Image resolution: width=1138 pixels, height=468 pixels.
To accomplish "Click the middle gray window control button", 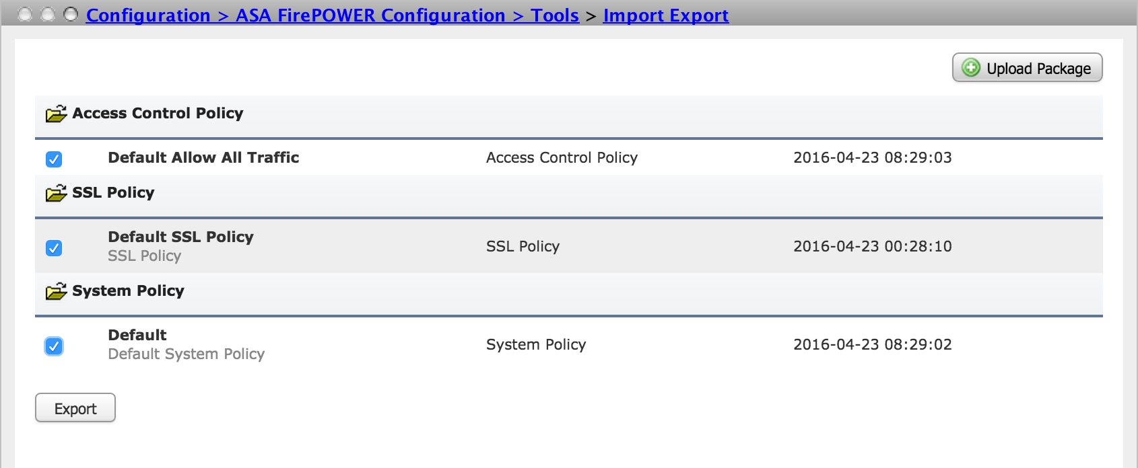I will point(48,14).
